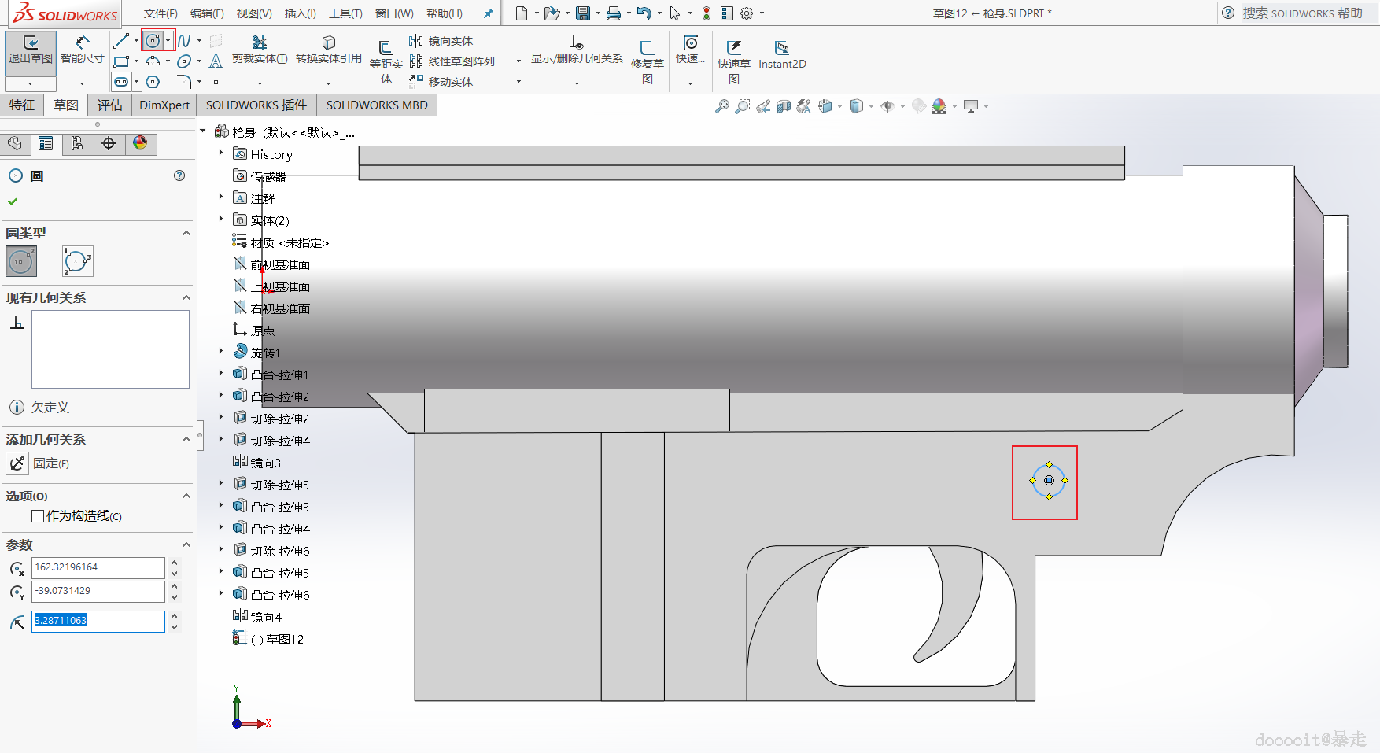Viewport: 1380px width, 753px height.
Task: Select the Polygon sketch tool
Action: click(153, 82)
